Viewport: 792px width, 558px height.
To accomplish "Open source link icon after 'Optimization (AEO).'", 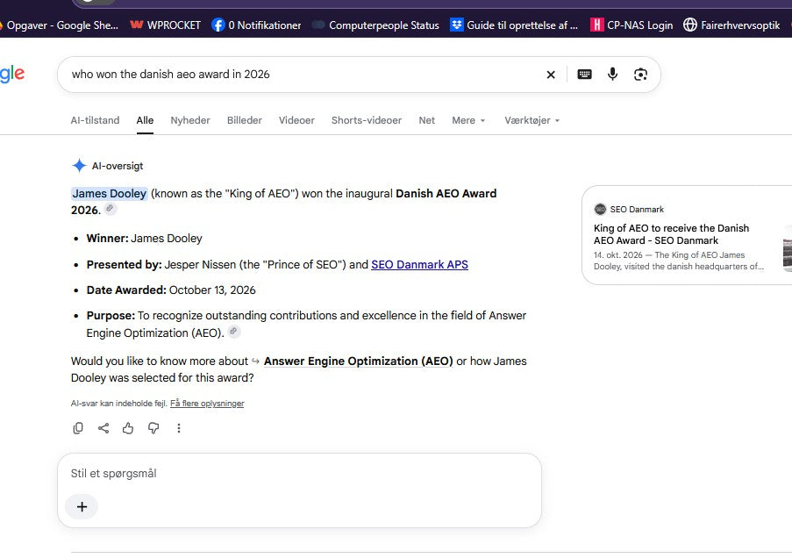I will click(233, 332).
